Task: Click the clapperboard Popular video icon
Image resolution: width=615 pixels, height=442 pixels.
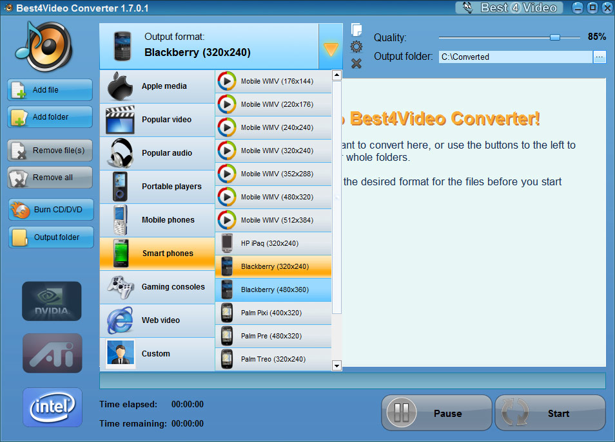Action: point(120,120)
